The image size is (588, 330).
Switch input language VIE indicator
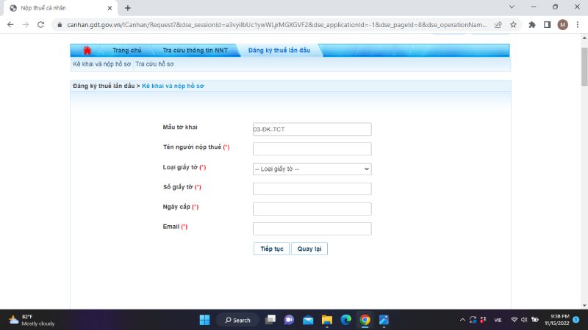click(x=498, y=320)
